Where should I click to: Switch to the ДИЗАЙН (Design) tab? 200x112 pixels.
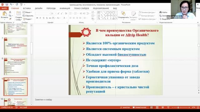[x=38, y=8]
